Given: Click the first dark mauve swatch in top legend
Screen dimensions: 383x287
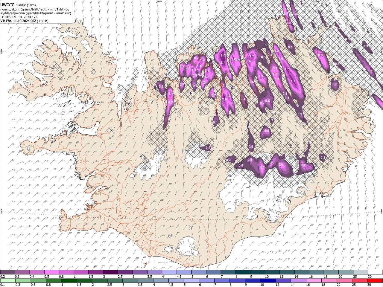Looking at the screenshot, I should [7, 272].
